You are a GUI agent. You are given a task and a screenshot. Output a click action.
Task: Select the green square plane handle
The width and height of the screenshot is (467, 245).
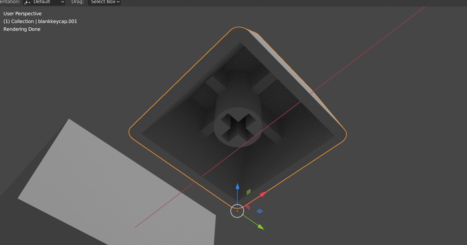point(249,192)
